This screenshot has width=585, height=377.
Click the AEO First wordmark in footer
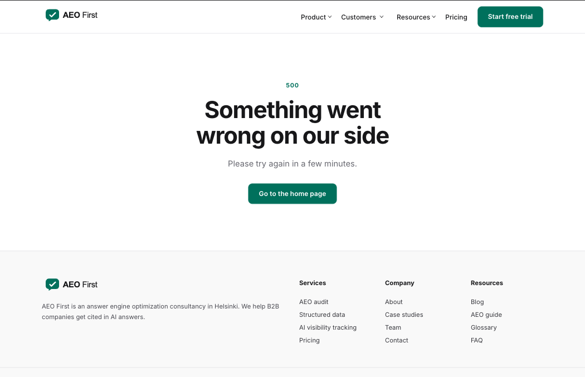click(80, 285)
